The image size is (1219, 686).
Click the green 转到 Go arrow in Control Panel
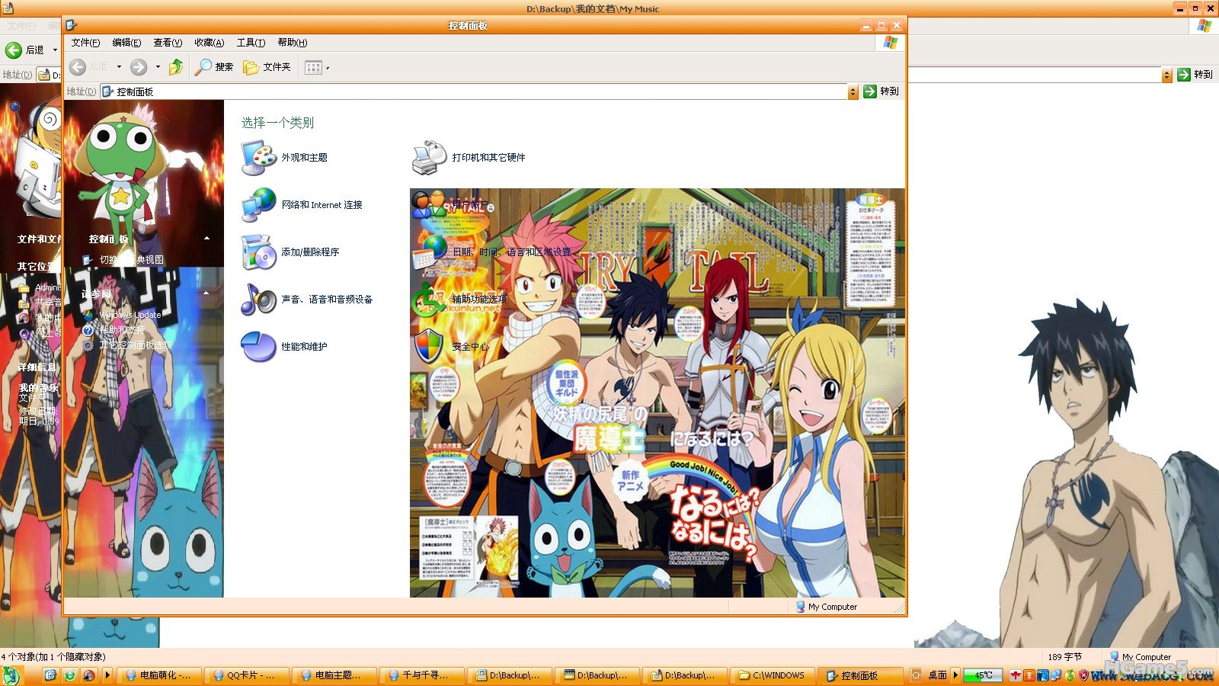click(x=870, y=91)
